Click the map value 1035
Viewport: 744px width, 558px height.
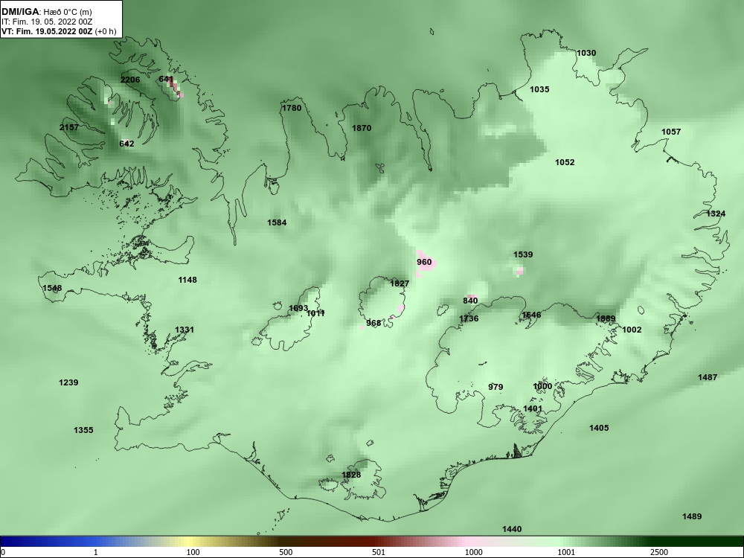[539, 89]
